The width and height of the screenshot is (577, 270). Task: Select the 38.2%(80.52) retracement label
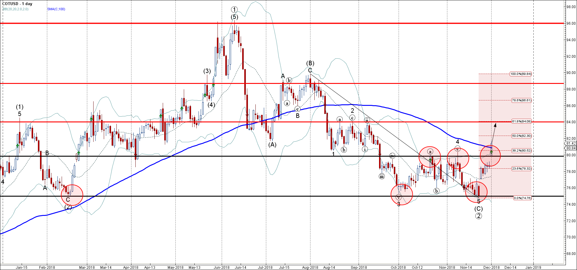tap(521, 150)
